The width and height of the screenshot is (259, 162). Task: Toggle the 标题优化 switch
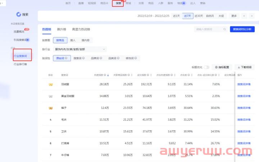[206, 67]
